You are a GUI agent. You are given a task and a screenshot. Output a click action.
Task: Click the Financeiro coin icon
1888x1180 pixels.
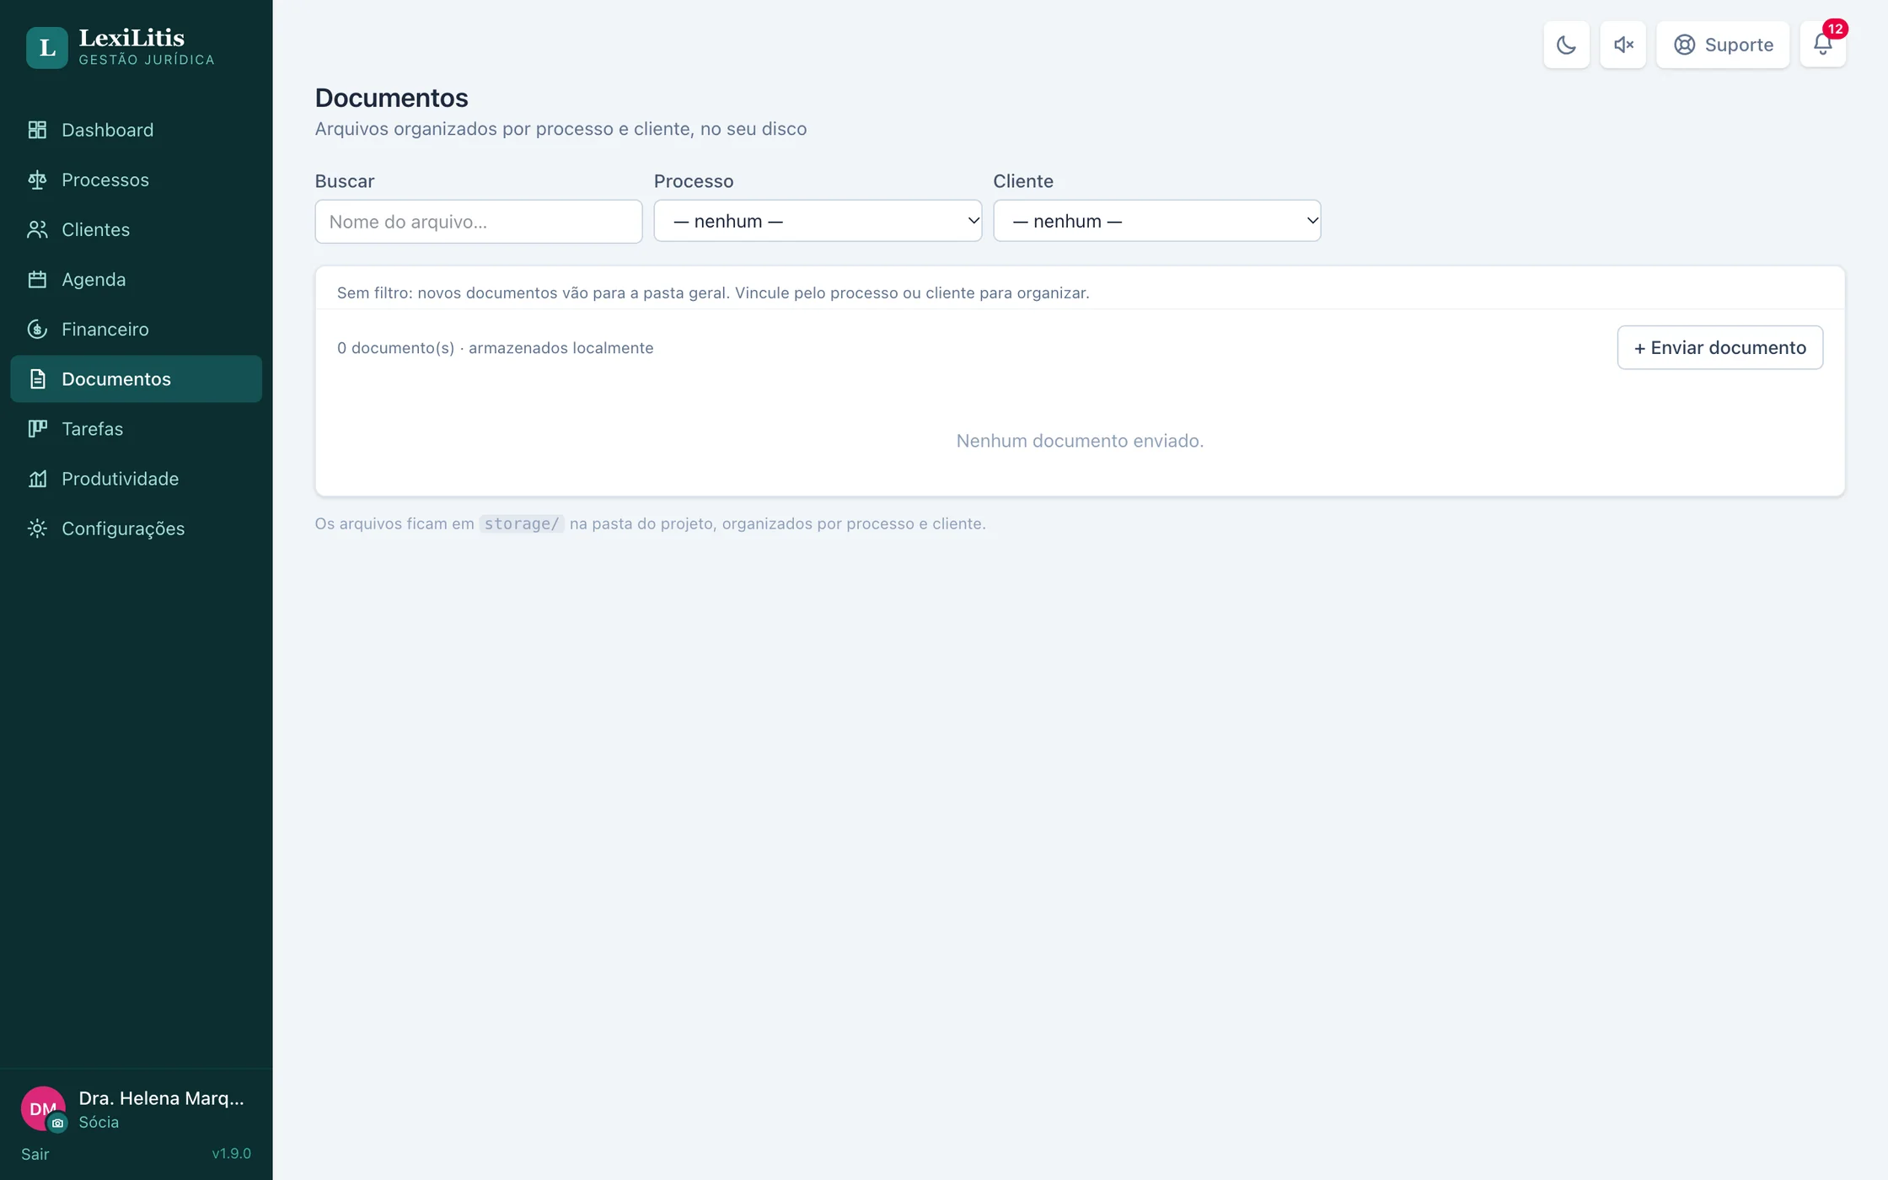(37, 329)
